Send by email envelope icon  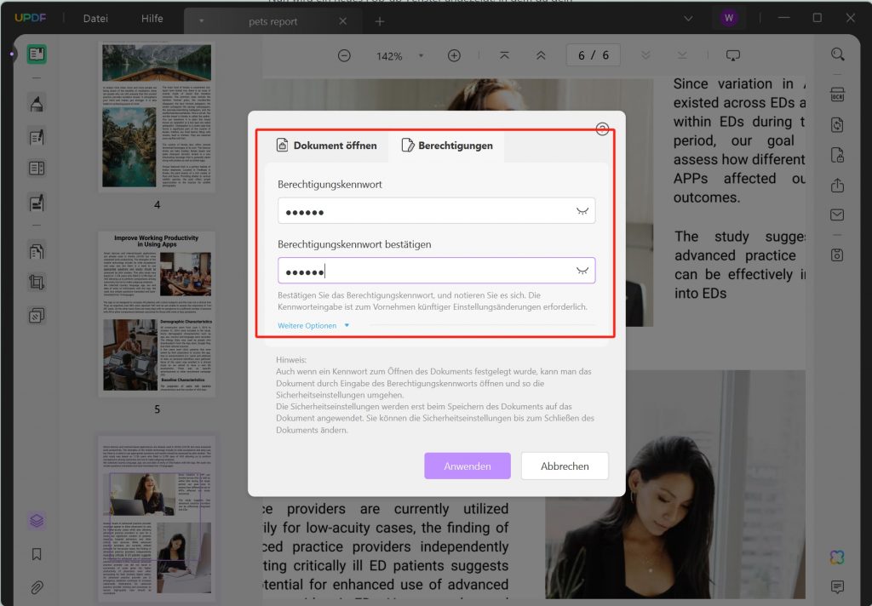[837, 214]
